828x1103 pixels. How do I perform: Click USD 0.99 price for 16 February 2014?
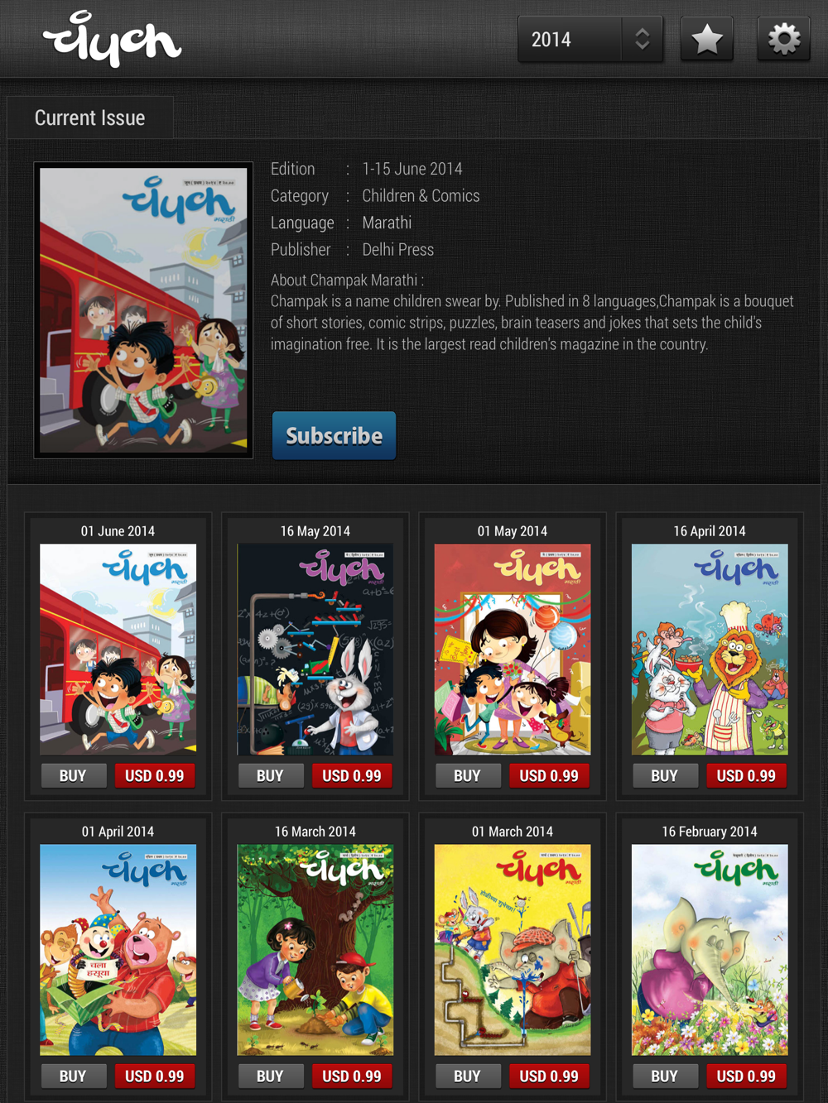point(746,1076)
